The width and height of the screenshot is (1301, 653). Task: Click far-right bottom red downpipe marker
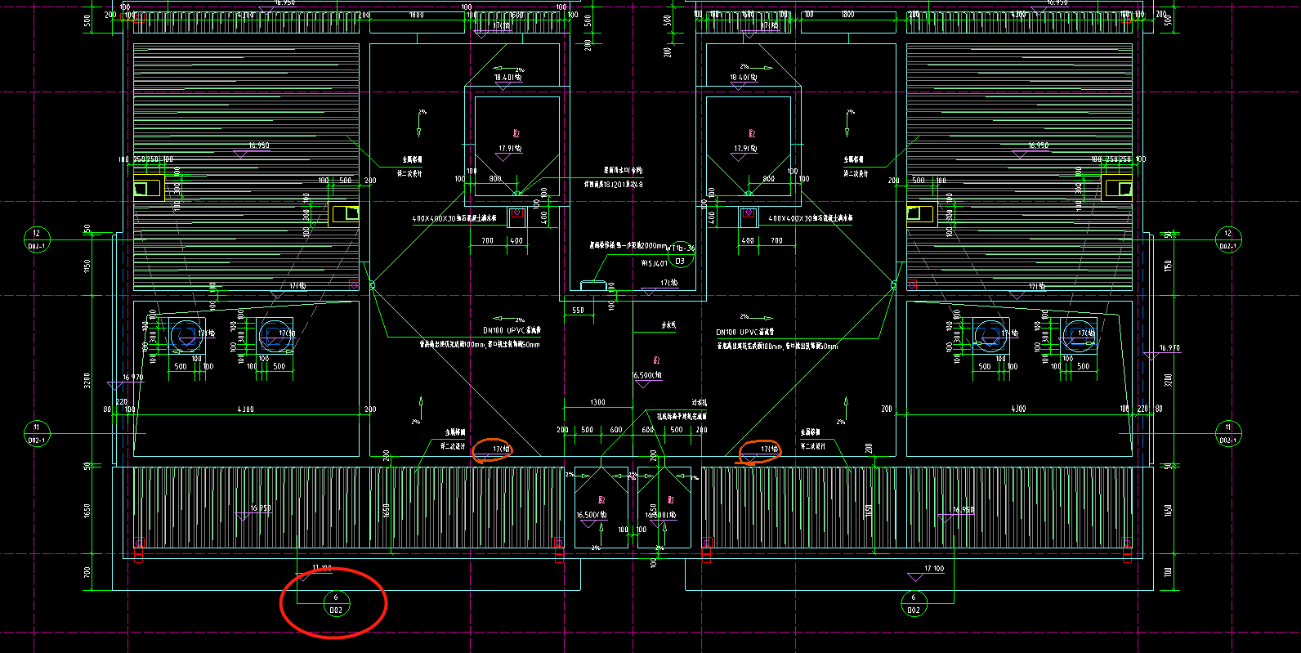click(x=1127, y=549)
